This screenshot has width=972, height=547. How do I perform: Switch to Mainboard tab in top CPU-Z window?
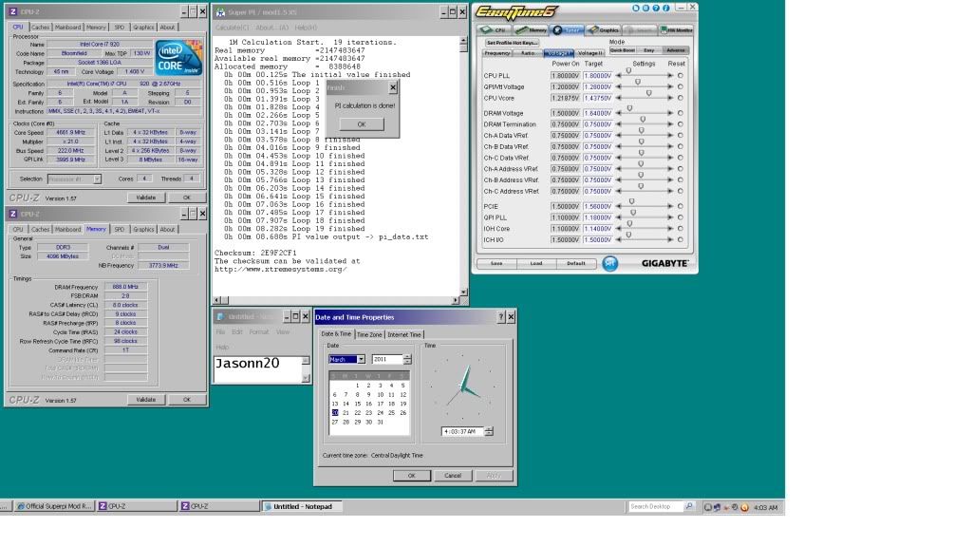(67, 28)
